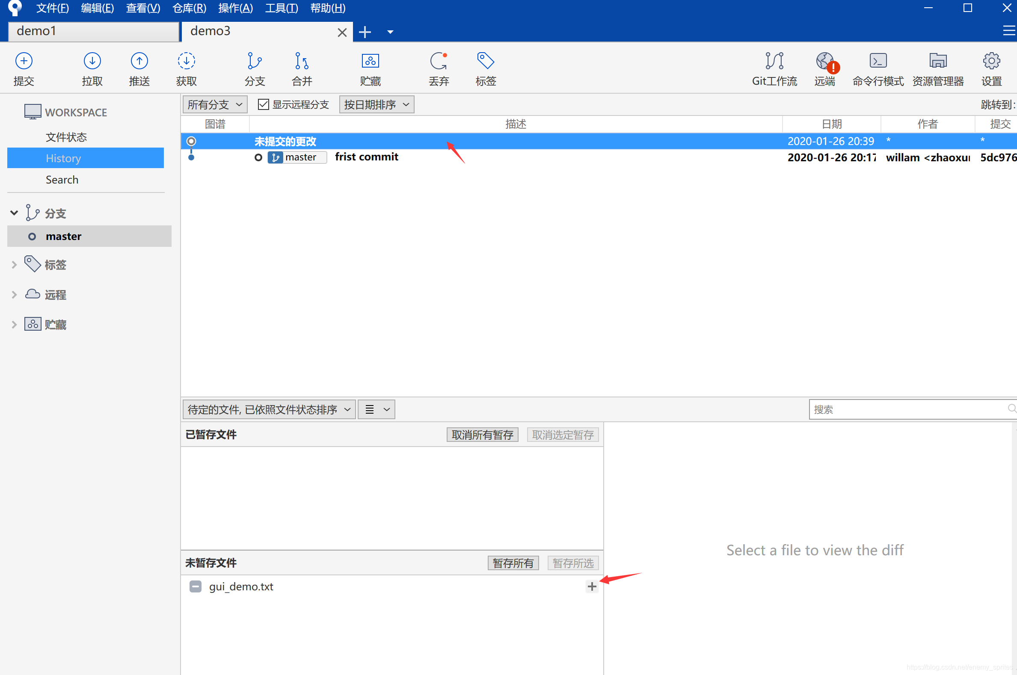Open Git工作流 (Git Flow) toolbar icon
The height and width of the screenshot is (675, 1017).
774,61
